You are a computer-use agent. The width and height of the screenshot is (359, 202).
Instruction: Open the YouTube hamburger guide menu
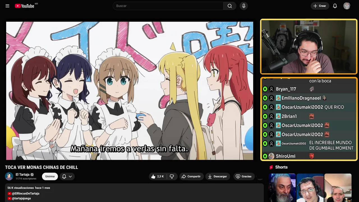[7, 6]
